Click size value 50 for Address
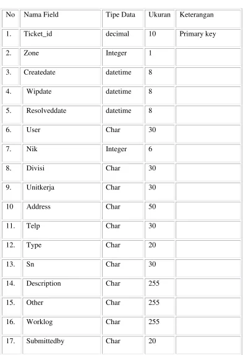 point(152,206)
